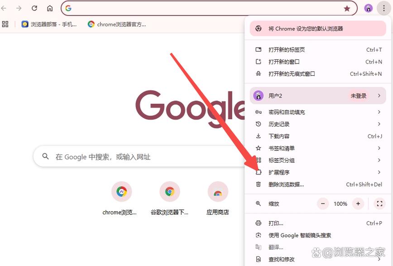Click 将 Chrome 设为您的默认浏览器 banner
Screen dimensions: 393x266
pyautogui.click(x=318, y=29)
